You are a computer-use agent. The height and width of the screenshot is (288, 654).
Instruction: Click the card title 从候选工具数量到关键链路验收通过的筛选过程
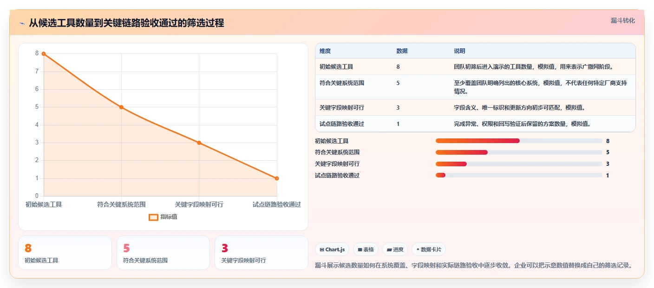coord(126,23)
